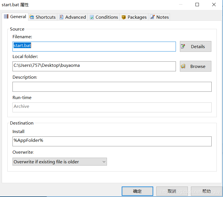Screen dimensions: 223x197
Task: Close the start.bat properties dialog
Action: 214,5
